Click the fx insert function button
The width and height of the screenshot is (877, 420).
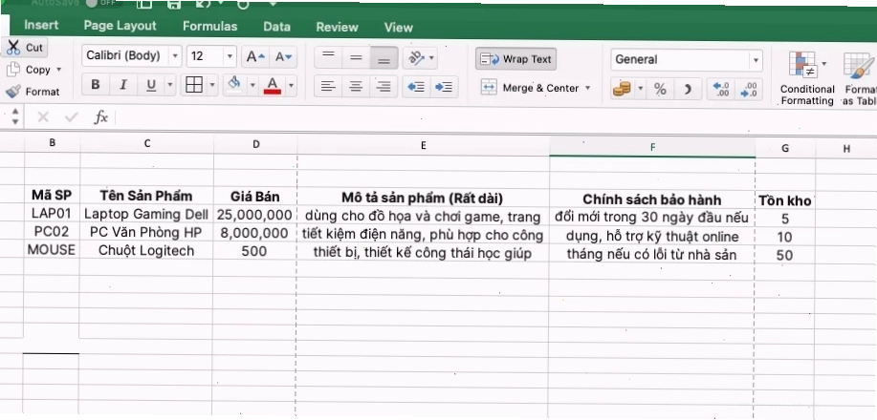[100, 117]
